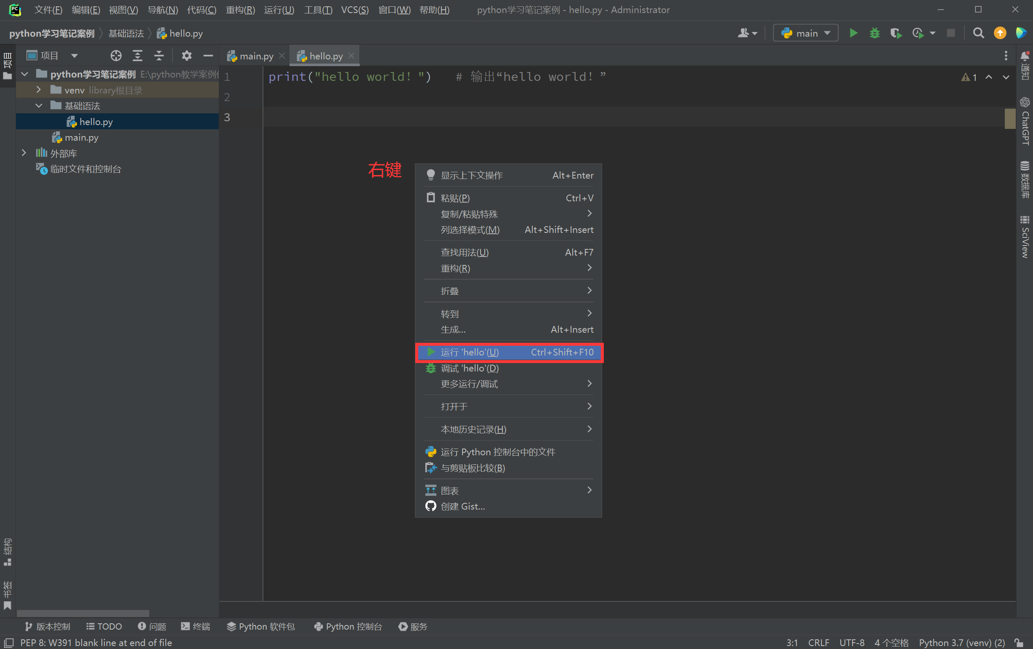Collapse all items in project tree

(159, 56)
